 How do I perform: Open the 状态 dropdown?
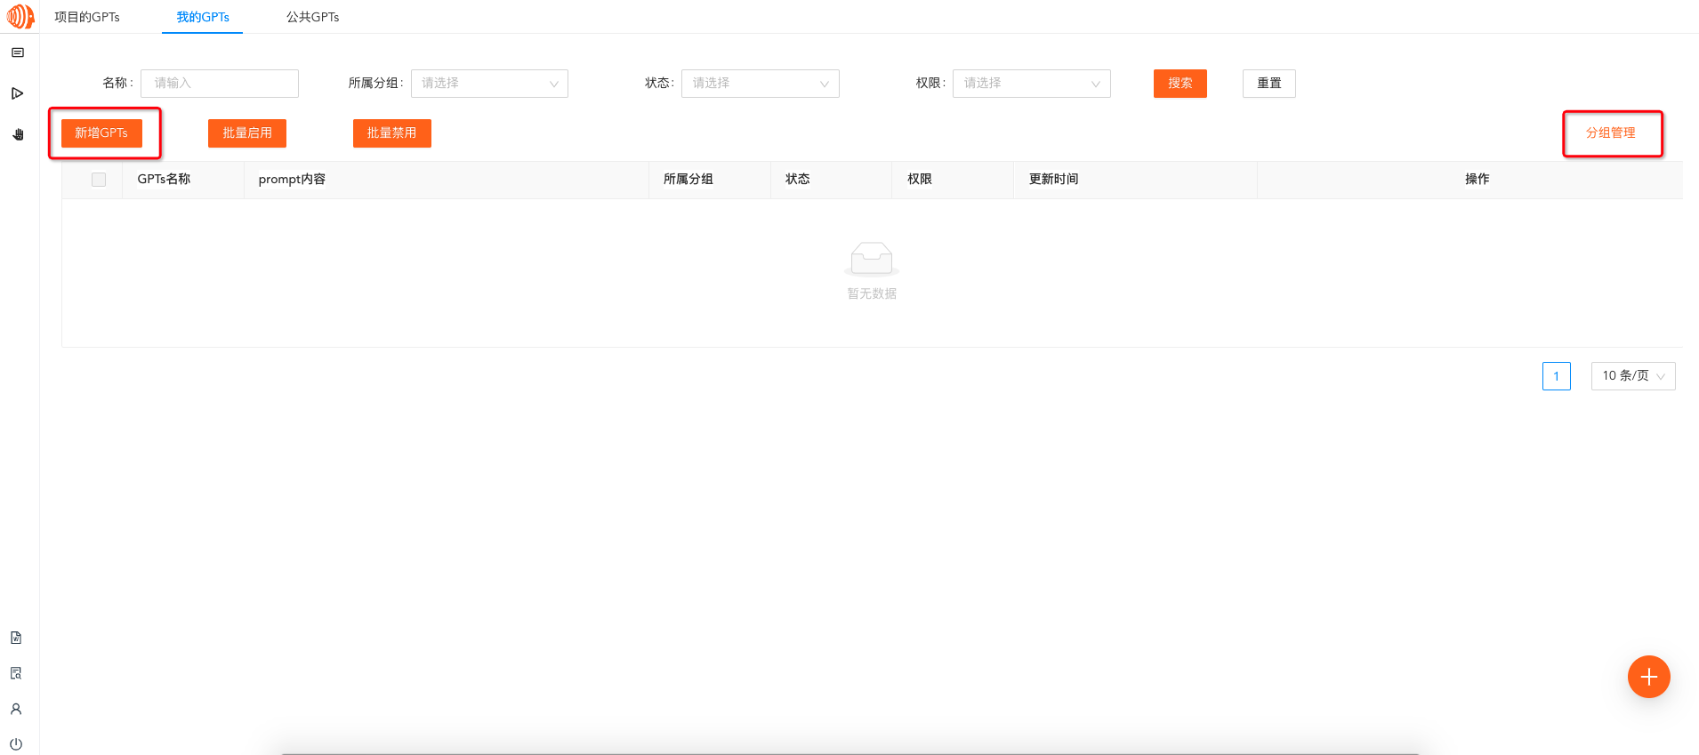760,84
